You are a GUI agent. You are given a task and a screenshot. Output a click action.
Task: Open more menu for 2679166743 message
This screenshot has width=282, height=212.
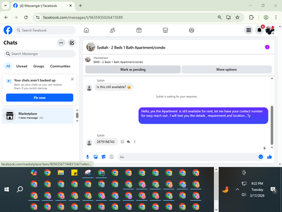tap(135, 142)
